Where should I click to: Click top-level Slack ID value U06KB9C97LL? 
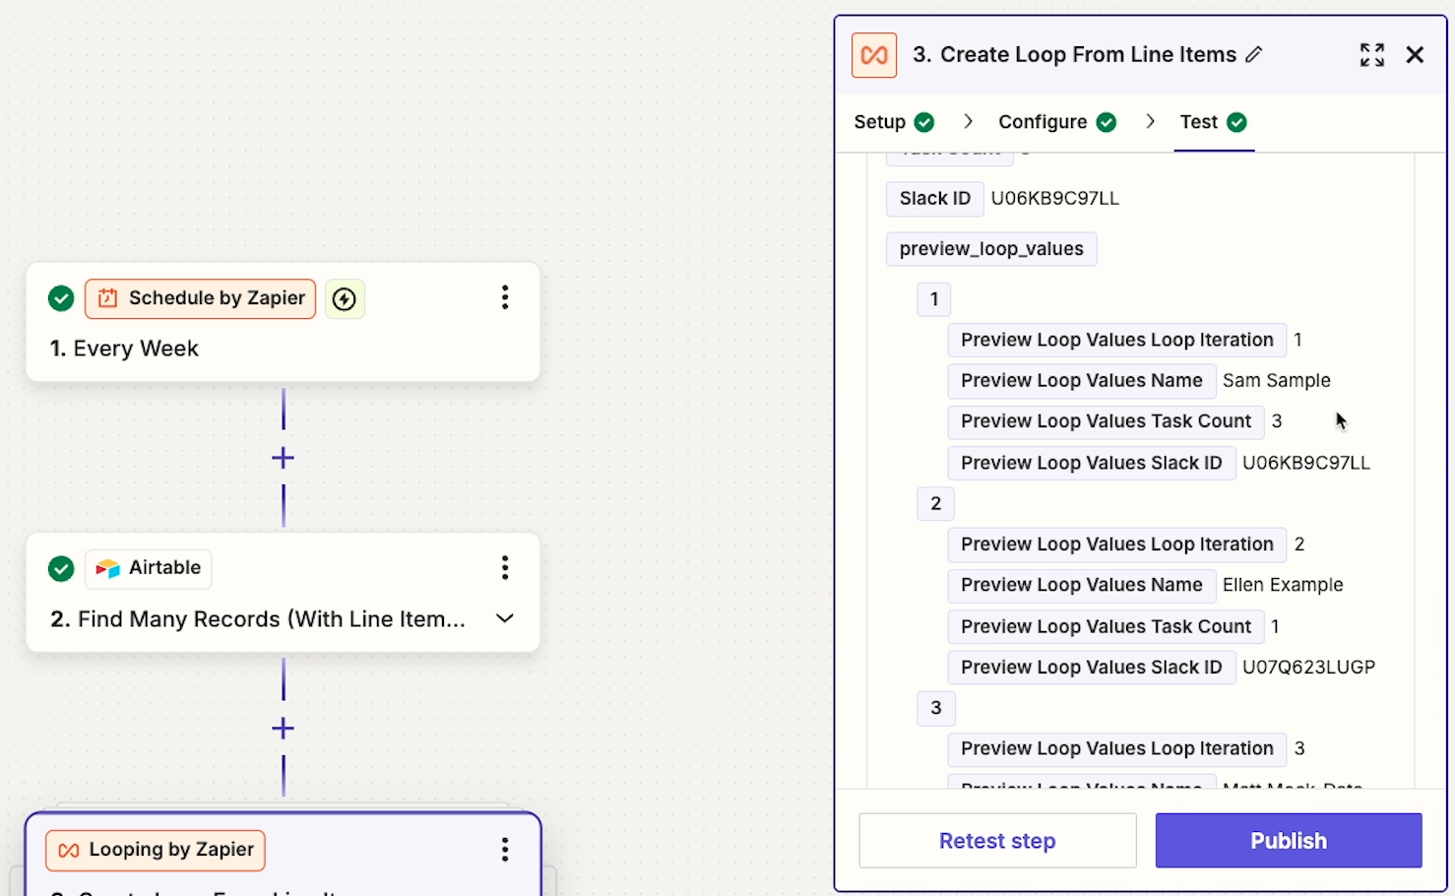click(1055, 198)
